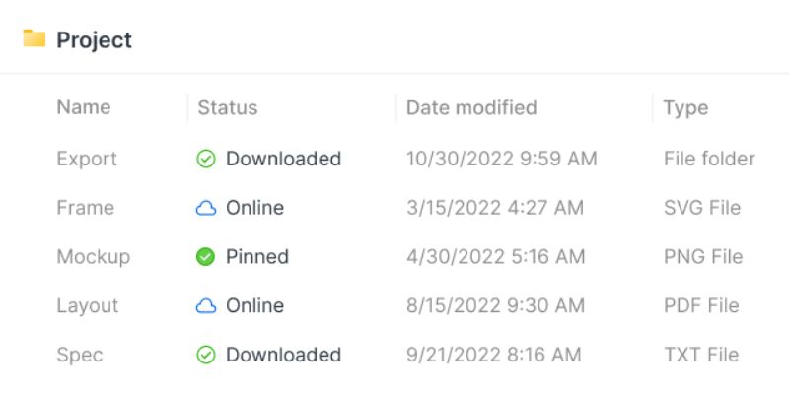Image resolution: width=789 pixels, height=394 pixels.
Task: Sort by the Name column header
Action: click(84, 107)
